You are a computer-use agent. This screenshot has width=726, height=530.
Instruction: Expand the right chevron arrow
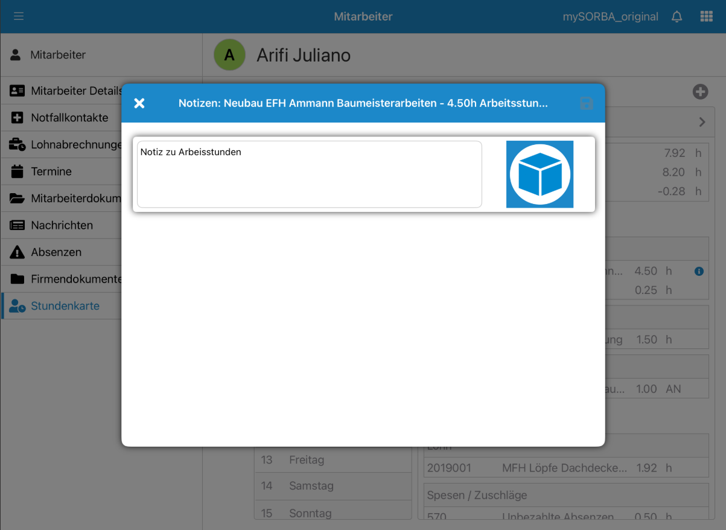(x=702, y=122)
